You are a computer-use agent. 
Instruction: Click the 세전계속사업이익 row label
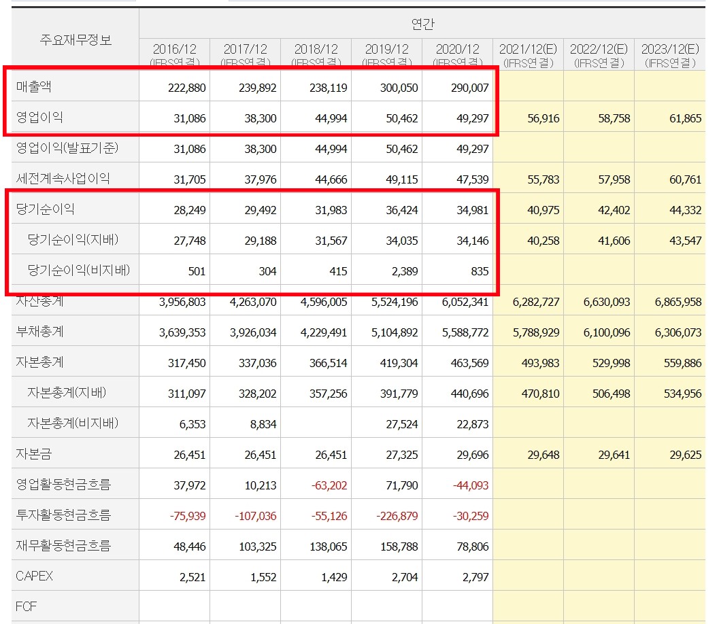point(63,179)
